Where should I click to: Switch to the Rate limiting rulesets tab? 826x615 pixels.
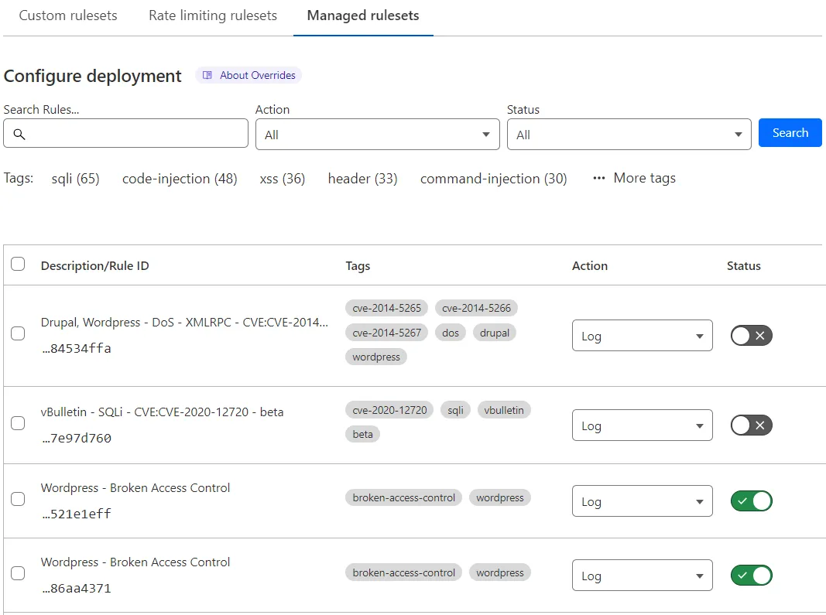tap(212, 15)
